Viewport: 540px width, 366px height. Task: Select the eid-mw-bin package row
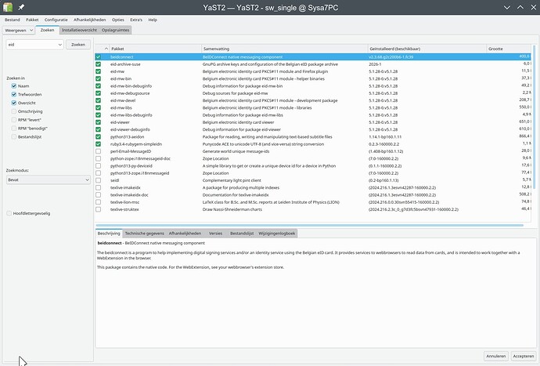pyautogui.click(x=313, y=78)
